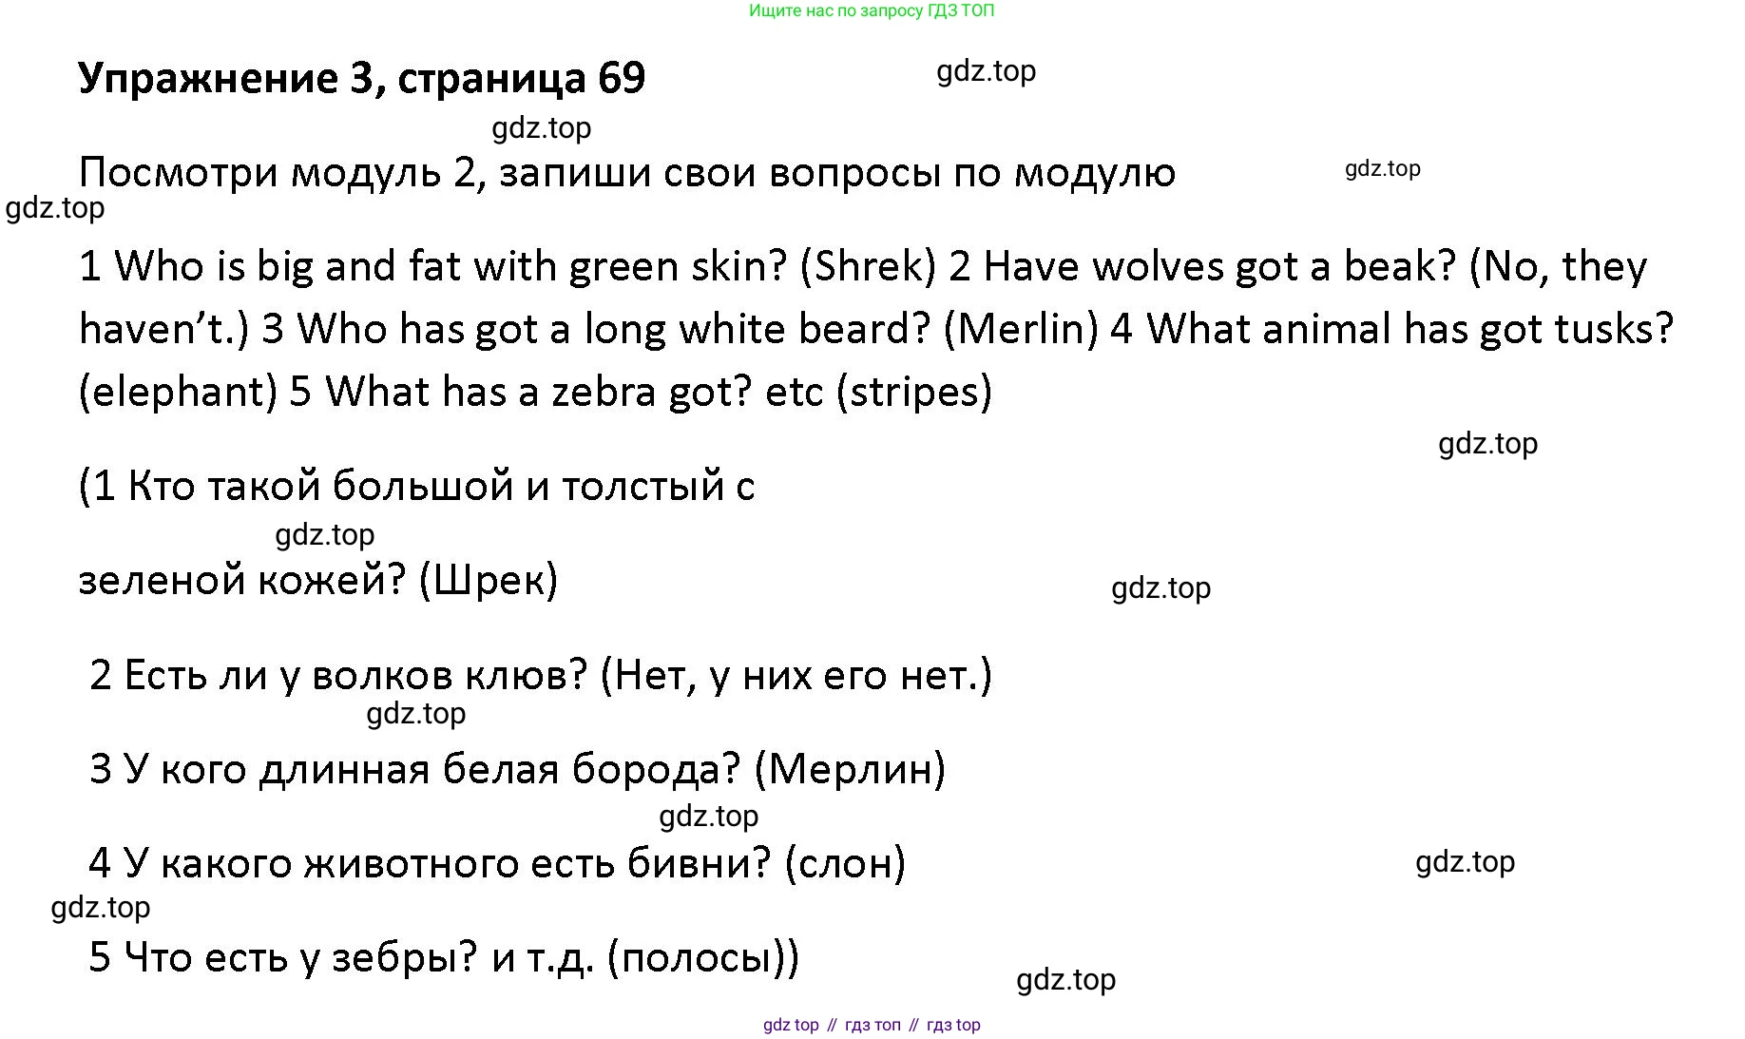The width and height of the screenshot is (1745, 1039).
Task: Click the question "Have wolves got a beak?"
Action: tap(1218, 266)
